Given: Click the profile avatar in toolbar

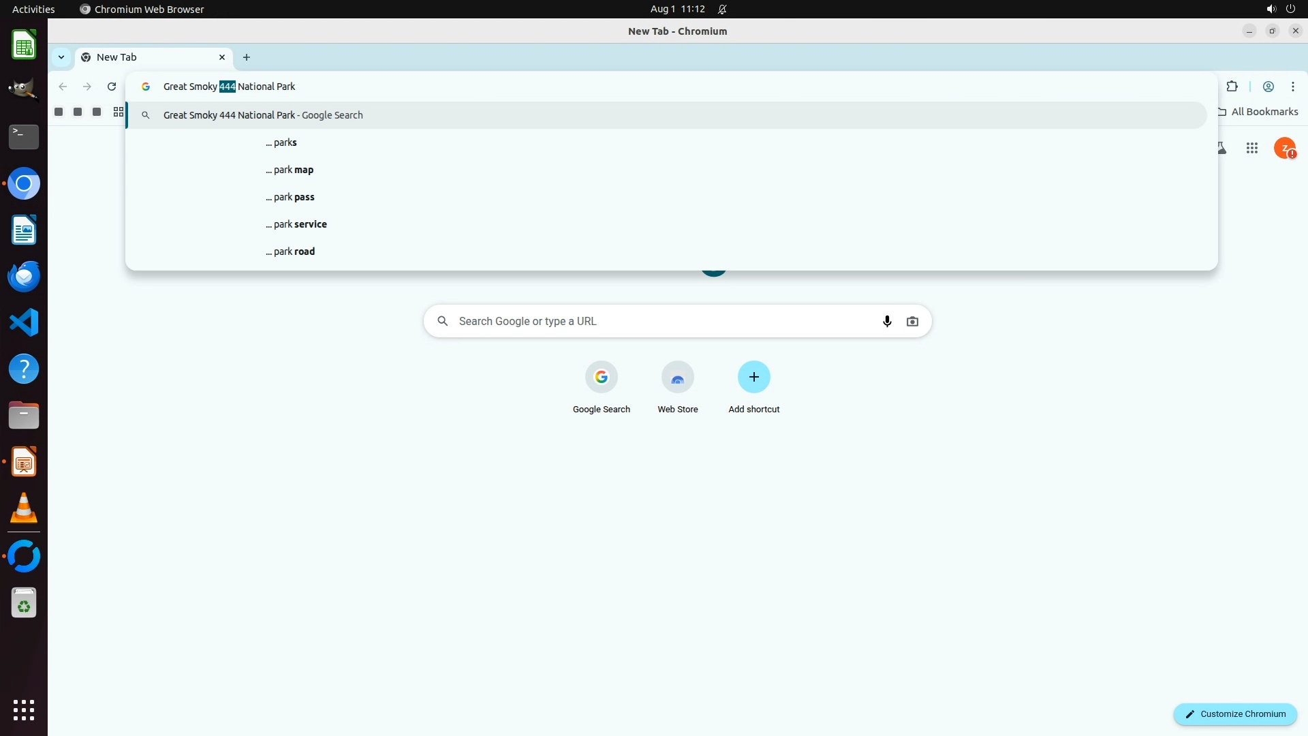Looking at the screenshot, I should coord(1268,87).
